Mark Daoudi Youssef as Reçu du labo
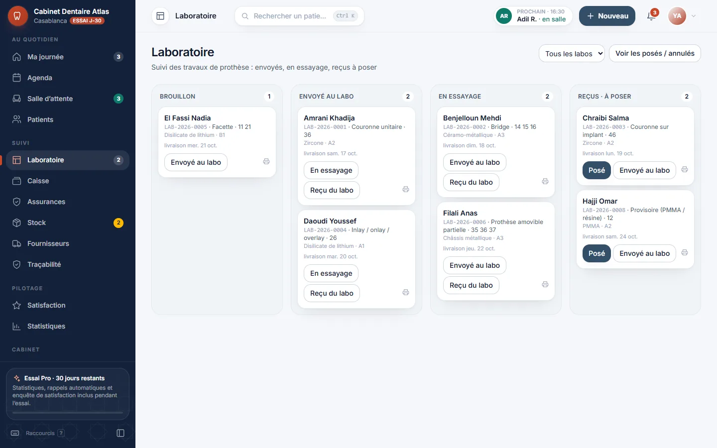This screenshot has width=717, height=448. pos(332,293)
